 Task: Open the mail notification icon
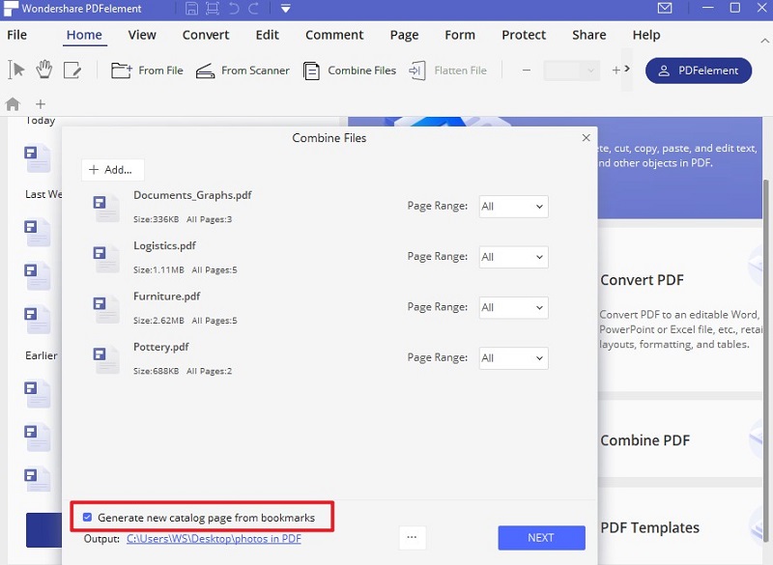[664, 9]
